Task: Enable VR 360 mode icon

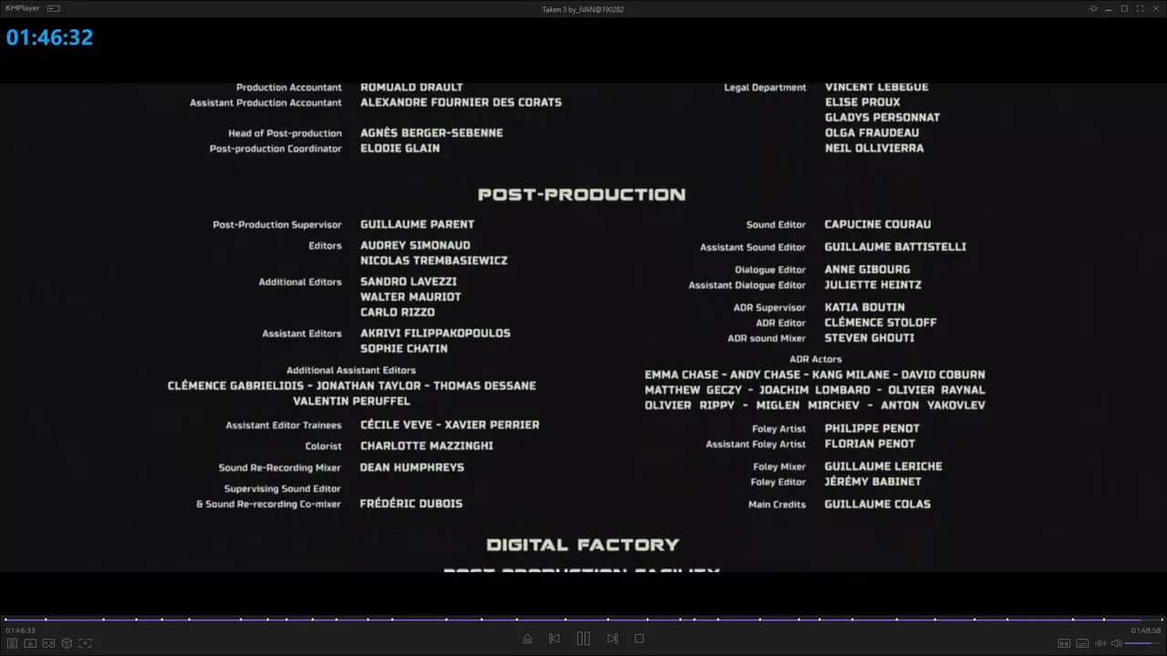Action: click(48, 643)
